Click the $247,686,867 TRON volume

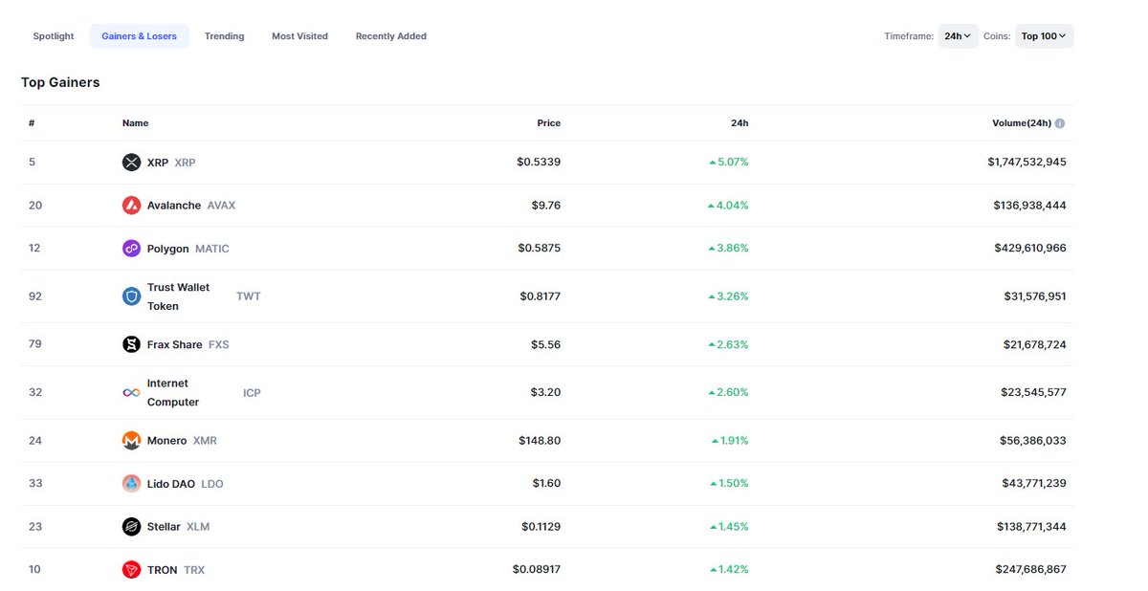(1030, 570)
